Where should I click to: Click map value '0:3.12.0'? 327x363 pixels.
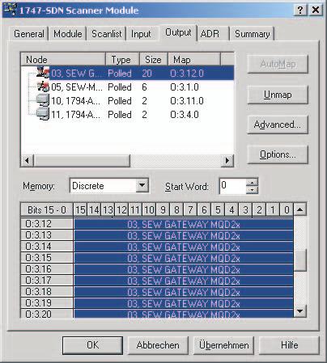point(187,74)
